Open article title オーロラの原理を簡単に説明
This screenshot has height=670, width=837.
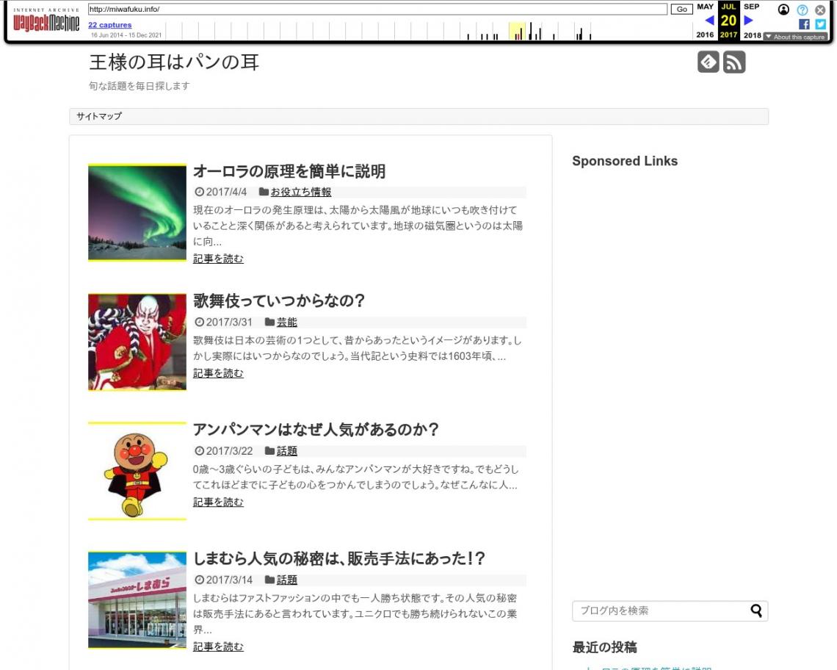coord(289,171)
